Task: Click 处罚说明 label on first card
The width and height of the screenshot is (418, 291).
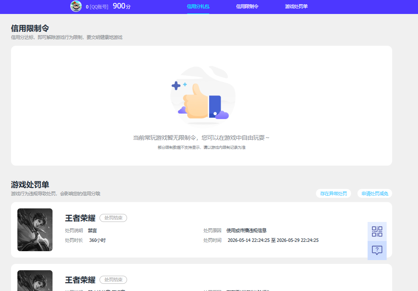Action: (74, 230)
